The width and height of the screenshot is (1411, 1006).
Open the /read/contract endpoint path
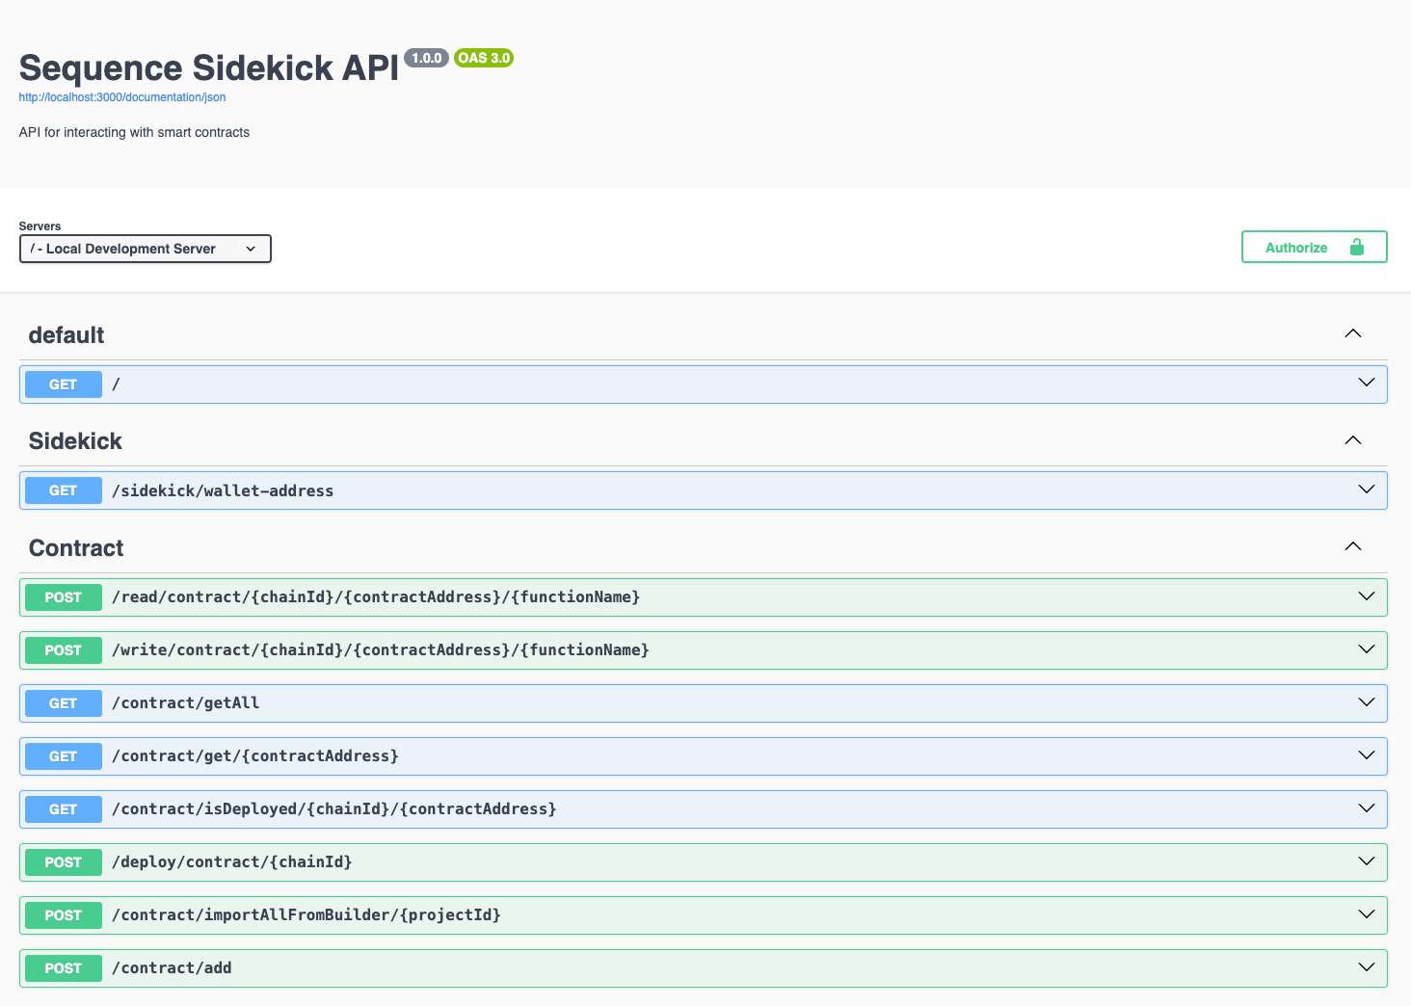pyautogui.click(x=376, y=597)
